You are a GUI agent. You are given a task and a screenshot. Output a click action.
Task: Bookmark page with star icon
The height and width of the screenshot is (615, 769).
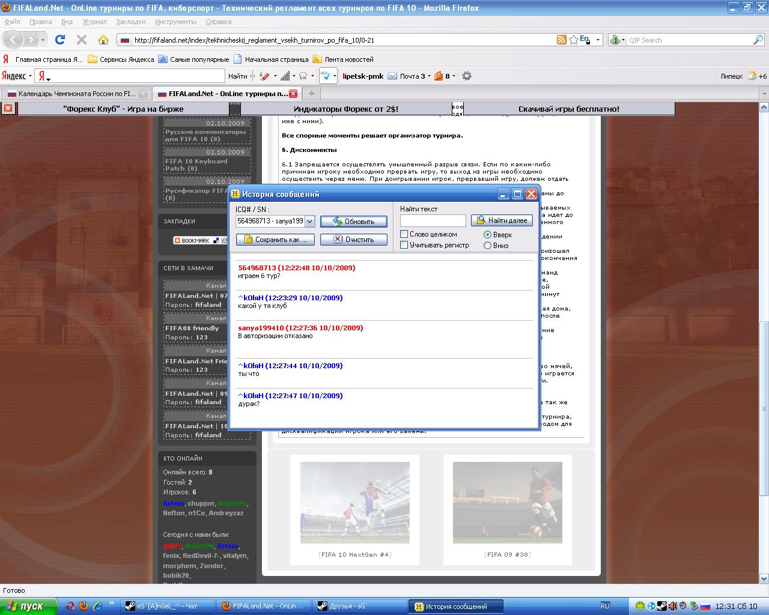point(574,40)
